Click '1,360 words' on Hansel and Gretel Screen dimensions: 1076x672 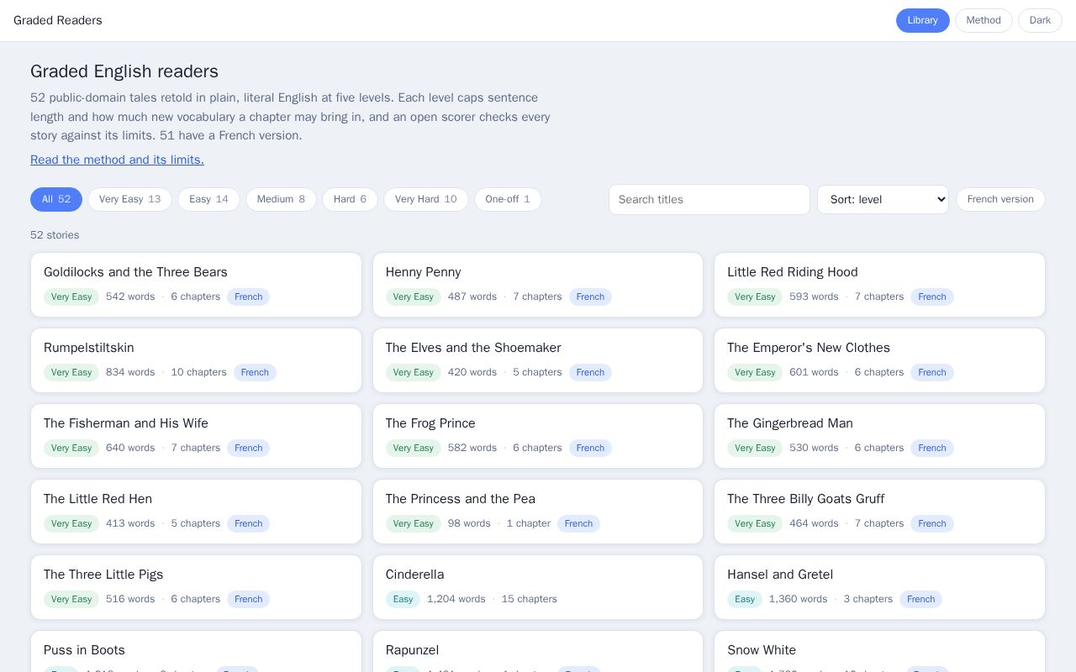pyautogui.click(x=798, y=599)
